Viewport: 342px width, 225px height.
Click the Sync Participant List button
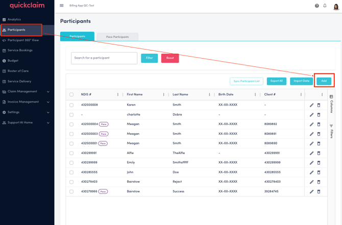[x=247, y=81]
